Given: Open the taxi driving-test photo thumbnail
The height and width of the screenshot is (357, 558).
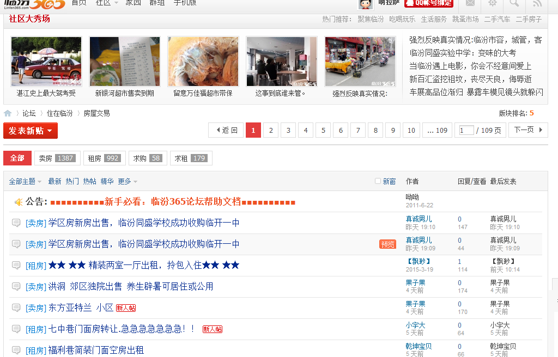Looking at the screenshot, I should [46, 61].
